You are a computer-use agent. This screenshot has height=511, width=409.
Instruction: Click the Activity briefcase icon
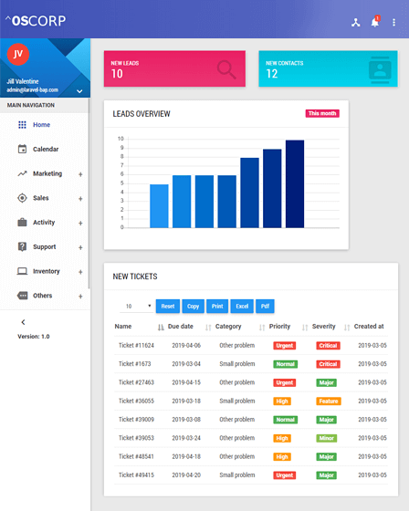point(22,223)
